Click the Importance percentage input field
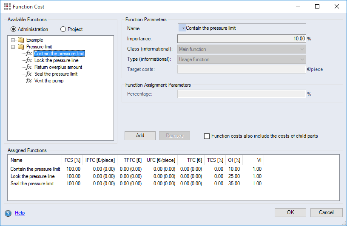This screenshot has height=226, width=347. coord(242,39)
